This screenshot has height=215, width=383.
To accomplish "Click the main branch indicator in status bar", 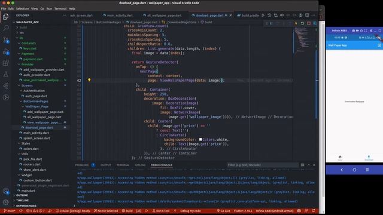I will (x=10, y=211).
